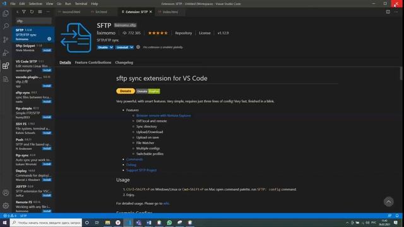
Task: Open Browser remote with Remote Explorer link
Action: pos(163,115)
